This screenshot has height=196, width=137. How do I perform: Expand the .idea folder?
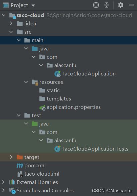(11, 23)
